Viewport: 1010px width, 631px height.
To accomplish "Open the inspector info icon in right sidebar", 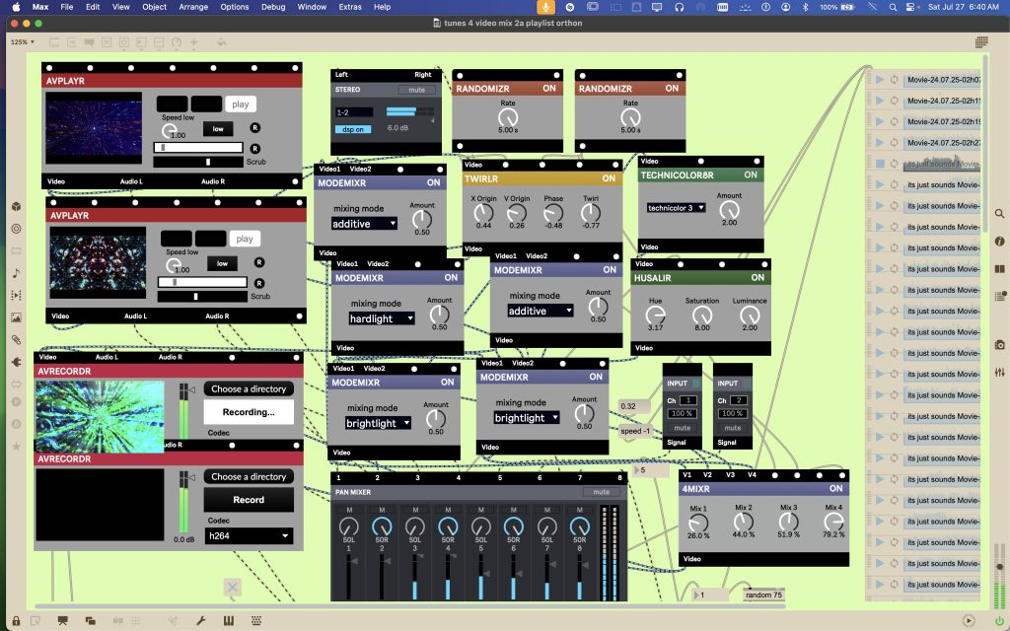I will [x=1000, y=241].
